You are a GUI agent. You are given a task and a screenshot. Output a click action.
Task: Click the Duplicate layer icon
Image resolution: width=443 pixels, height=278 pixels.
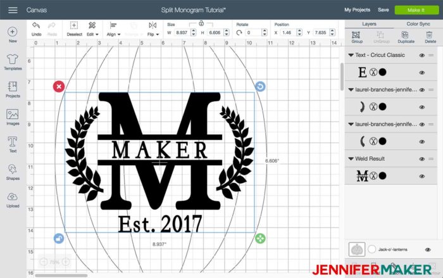405,35
